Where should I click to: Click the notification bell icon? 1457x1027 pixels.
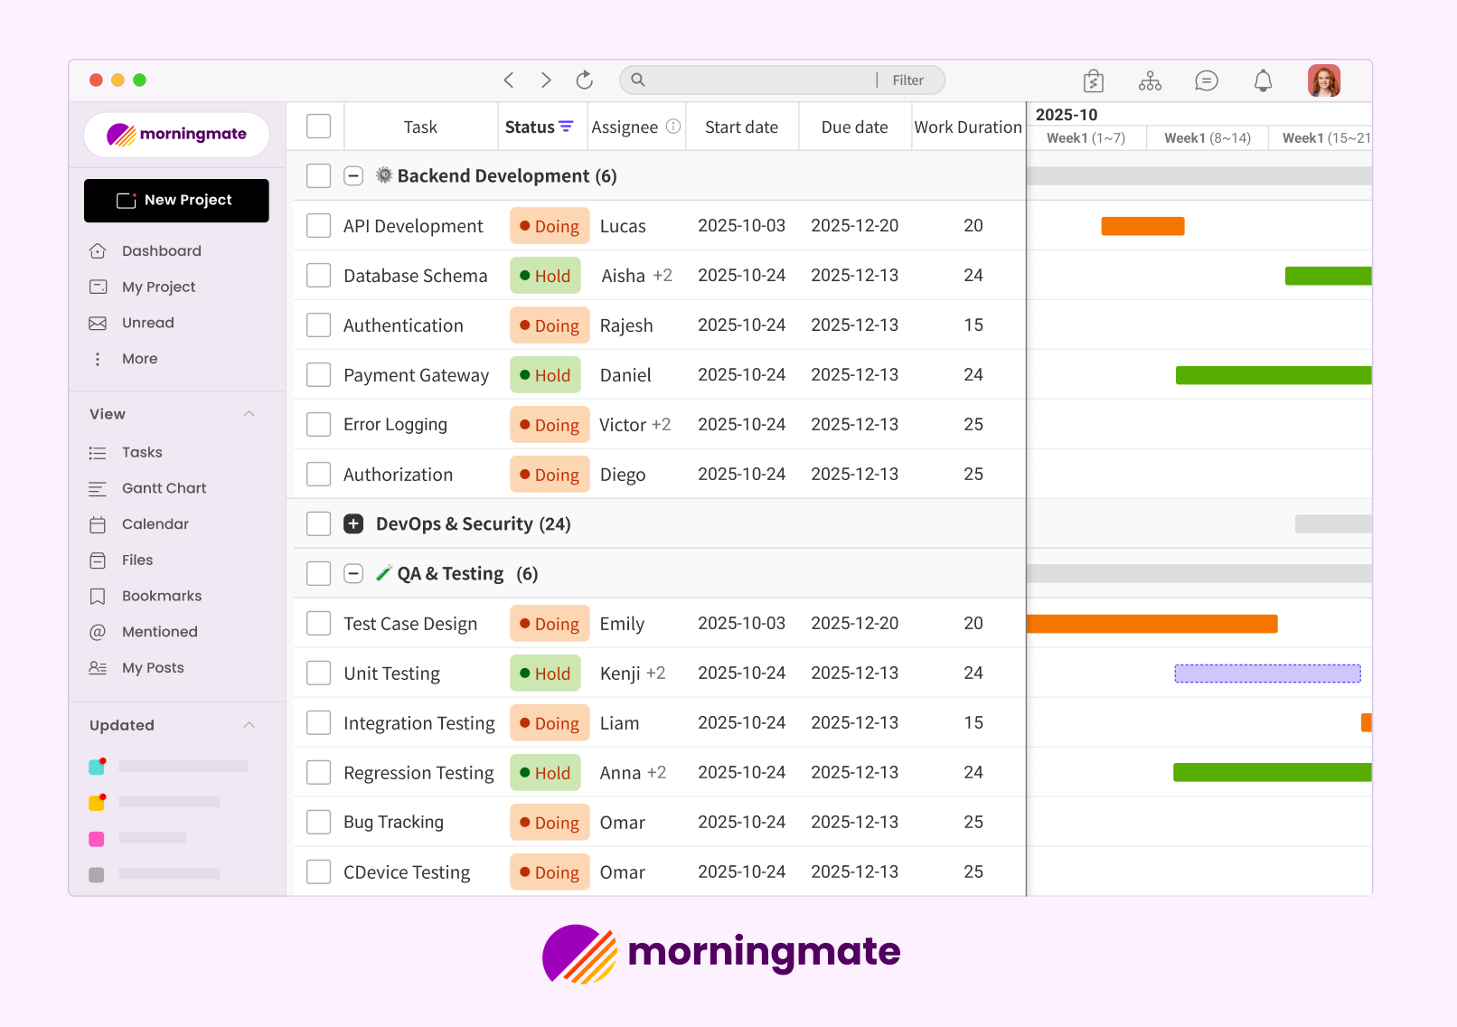1263,81
